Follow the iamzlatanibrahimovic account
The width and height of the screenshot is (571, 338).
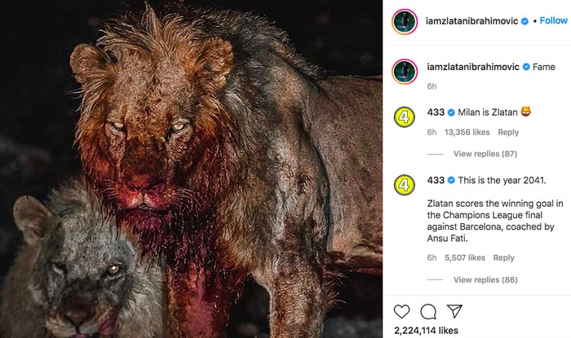tap(553, 20)
